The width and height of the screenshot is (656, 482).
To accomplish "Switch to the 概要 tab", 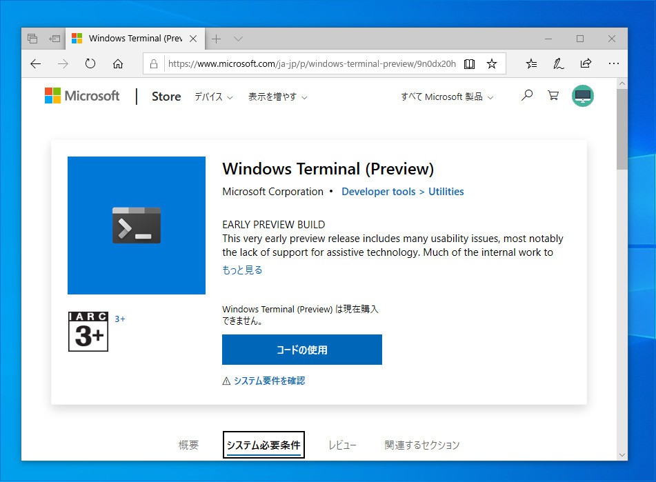I will tap(188, 445).
